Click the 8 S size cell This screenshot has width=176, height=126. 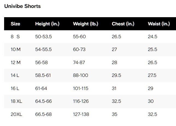pyautogui.click(x=15, y=37)
